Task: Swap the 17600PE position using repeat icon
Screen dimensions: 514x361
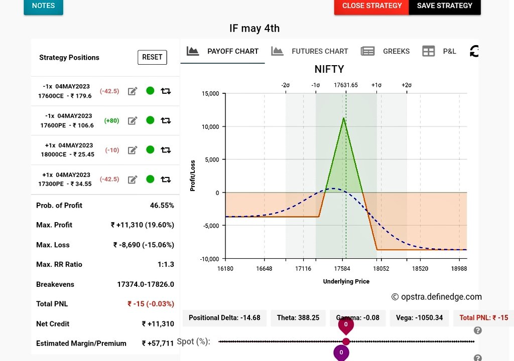Action: (x=166, y=120)
